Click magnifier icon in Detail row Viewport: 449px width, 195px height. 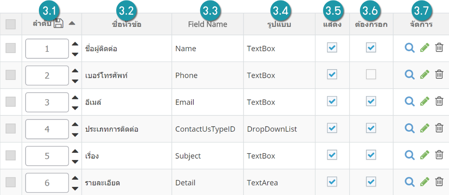(x=409, y=182)
